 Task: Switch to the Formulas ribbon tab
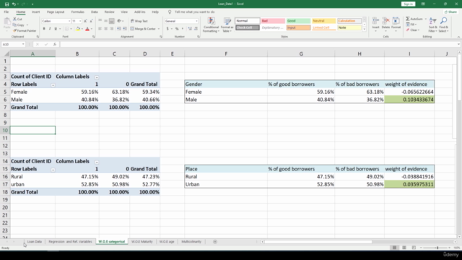[x=77, y=12]
